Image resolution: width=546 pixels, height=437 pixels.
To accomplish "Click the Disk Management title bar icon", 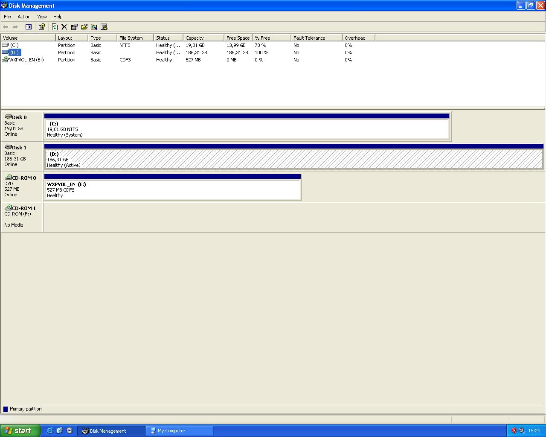I will tap(4, 6).
